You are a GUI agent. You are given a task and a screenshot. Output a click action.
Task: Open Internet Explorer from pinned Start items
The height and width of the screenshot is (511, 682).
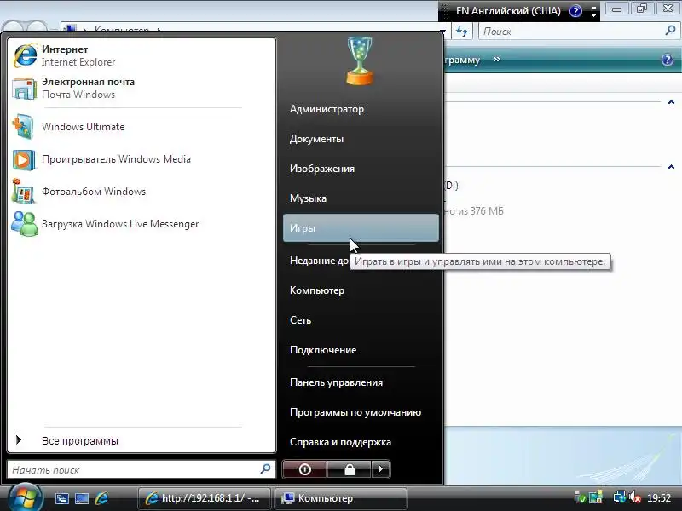tap(142, 55)
